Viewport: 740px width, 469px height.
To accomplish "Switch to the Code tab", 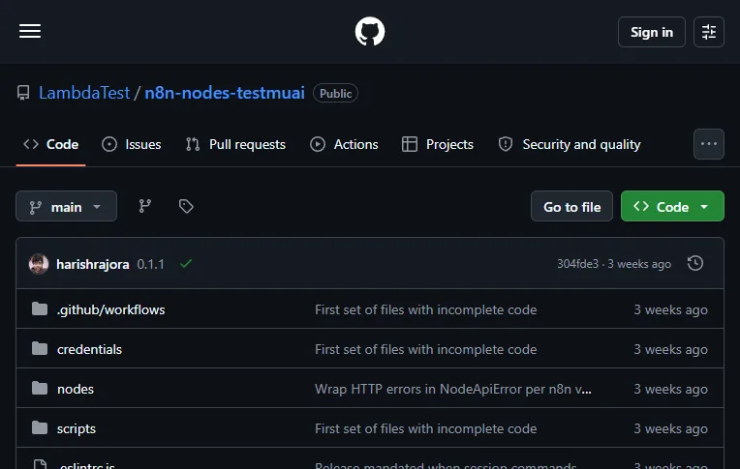I will click(51, 144).
